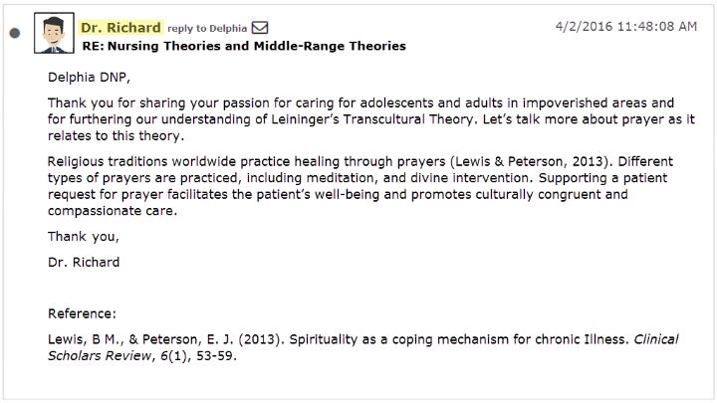717x403 pixels.
Task: Click the paragraph beginning 'Religious traditions worldwide'
Action: coord(360,186)
